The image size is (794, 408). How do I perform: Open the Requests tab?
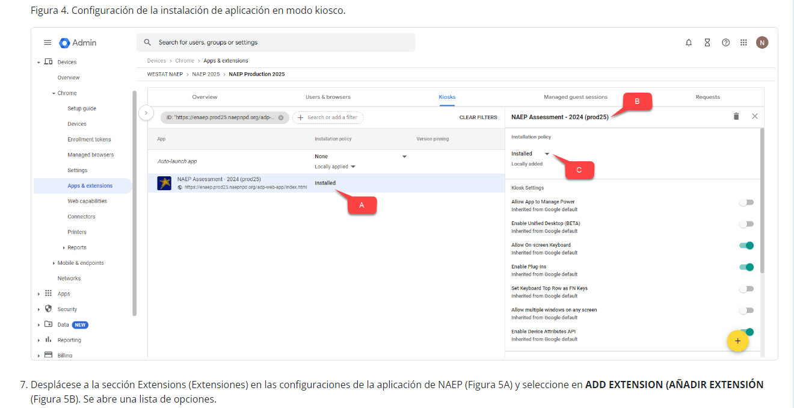[707, 97]
